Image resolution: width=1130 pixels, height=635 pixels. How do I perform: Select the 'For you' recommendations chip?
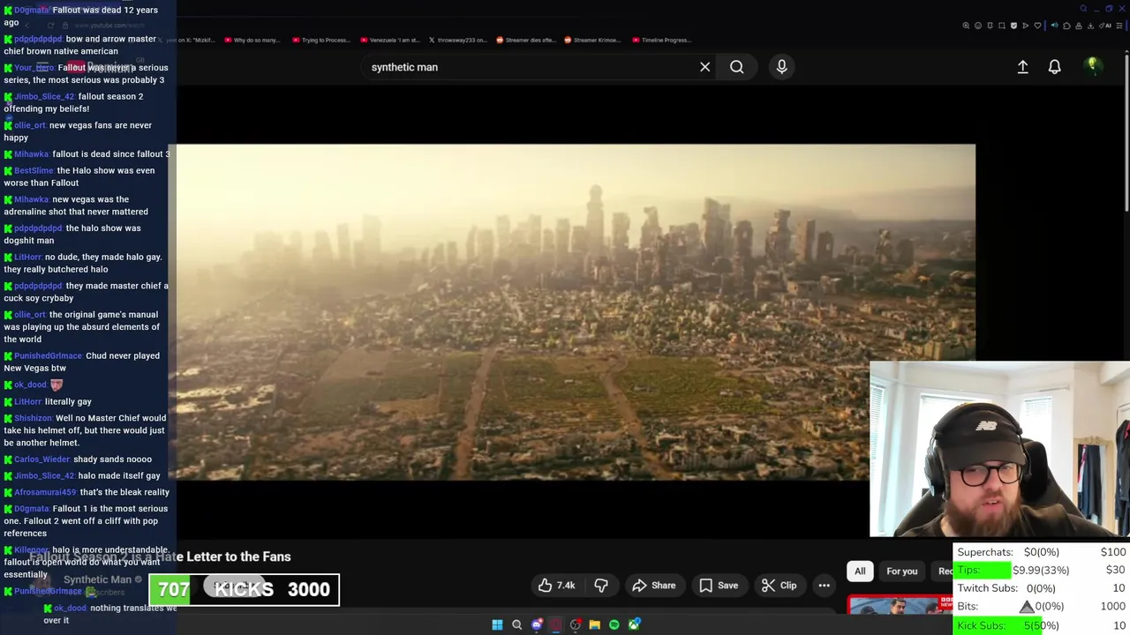(901, 571)
